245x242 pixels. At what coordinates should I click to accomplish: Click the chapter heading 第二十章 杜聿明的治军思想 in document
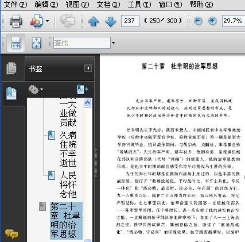180,66
